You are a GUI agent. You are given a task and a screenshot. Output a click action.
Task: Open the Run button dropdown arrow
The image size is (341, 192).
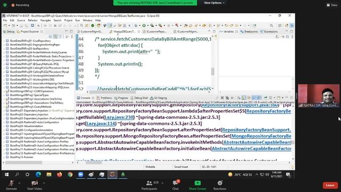[148, 26]
